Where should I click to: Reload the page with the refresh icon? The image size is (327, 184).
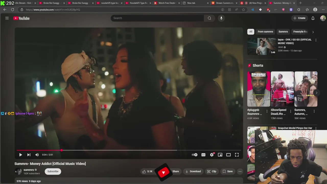[x=13, y=9]
